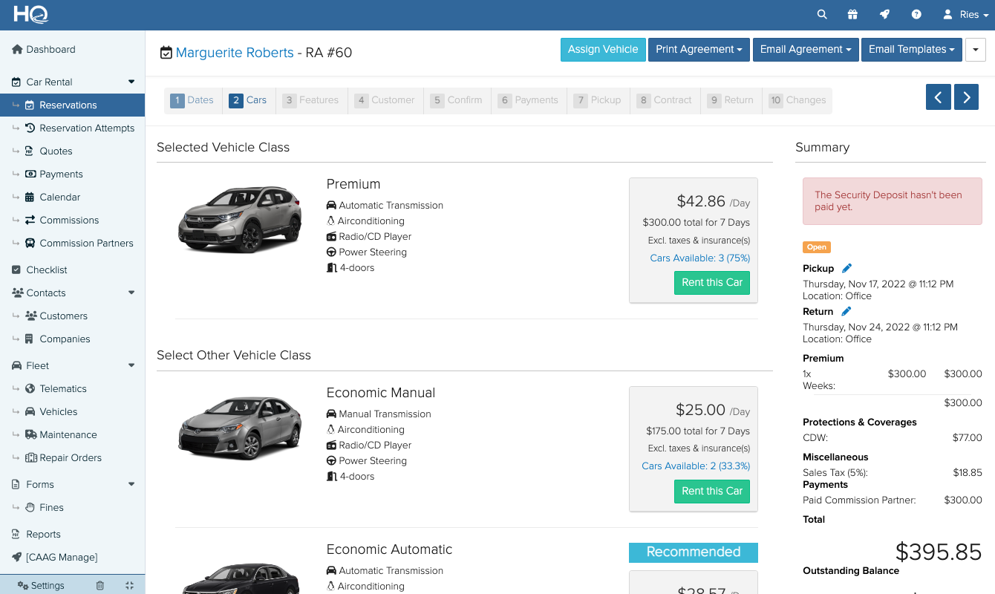The image size is (995, 594).
Task: Check Premium availability via Cars Available link
Action: 699,258
